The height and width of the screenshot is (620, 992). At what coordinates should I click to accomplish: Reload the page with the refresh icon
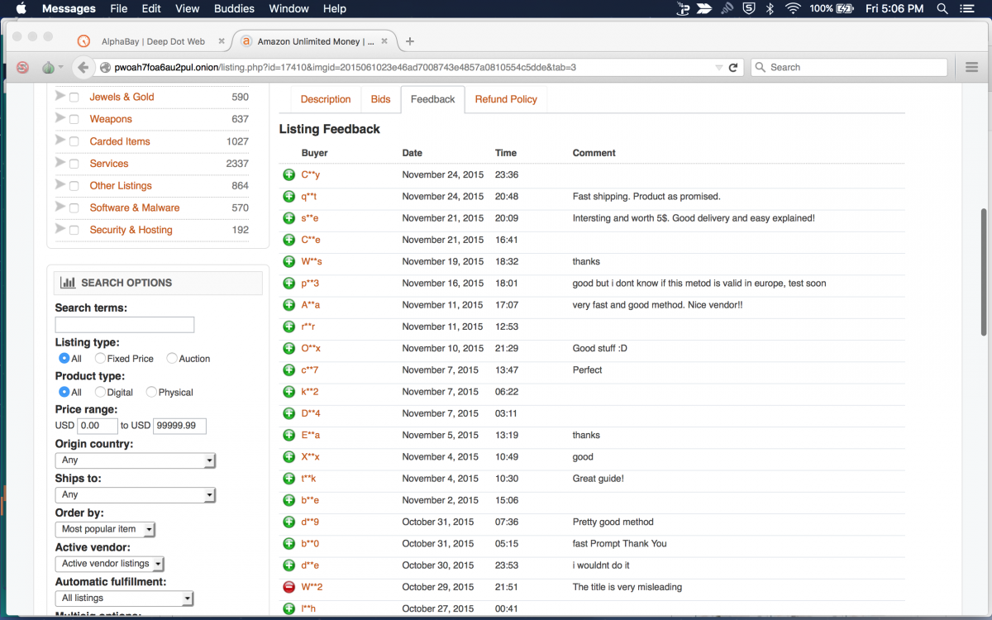[732, 68]
